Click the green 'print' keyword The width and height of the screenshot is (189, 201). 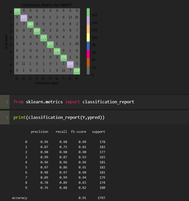(20, 118)
